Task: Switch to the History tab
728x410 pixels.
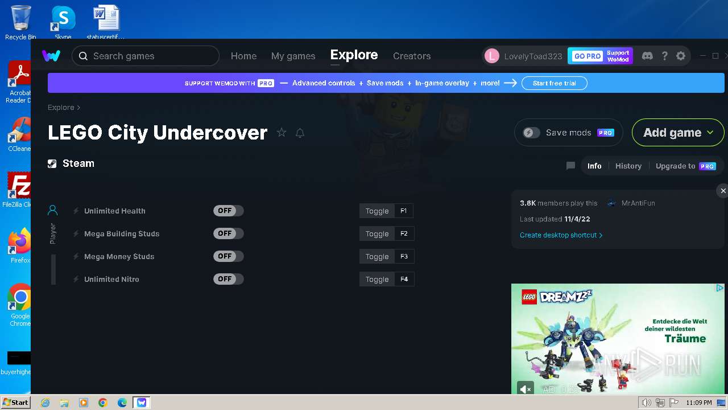Action: click(x=628, y=166)
